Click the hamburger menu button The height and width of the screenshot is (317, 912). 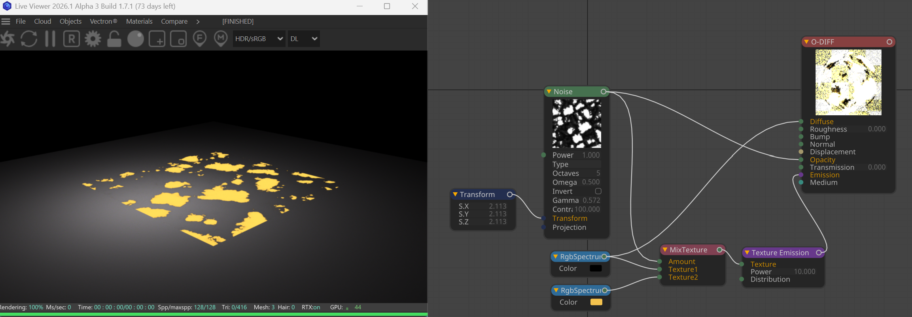coord(6,21)
